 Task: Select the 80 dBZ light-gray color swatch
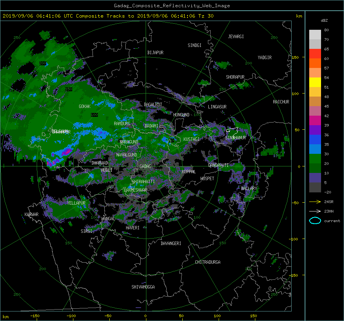pos(315,34)
